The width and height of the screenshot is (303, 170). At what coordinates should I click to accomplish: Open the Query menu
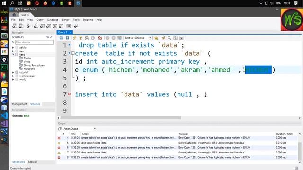(x=40, y=20)
